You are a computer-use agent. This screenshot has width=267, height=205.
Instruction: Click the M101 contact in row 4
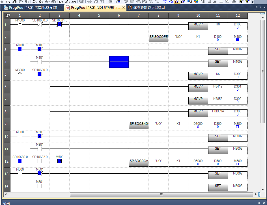(40, 62)
